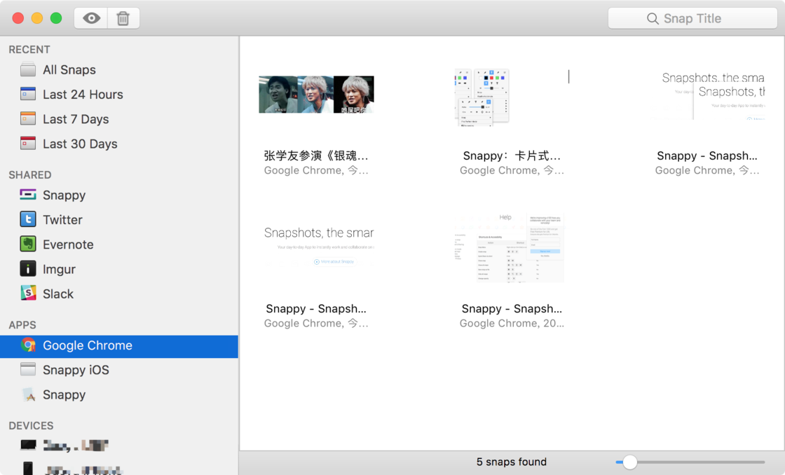Open the Snappy 卡片式 snap thumbnail
Image resolution: width=785 pixels, height=475 pixels.
482,97
